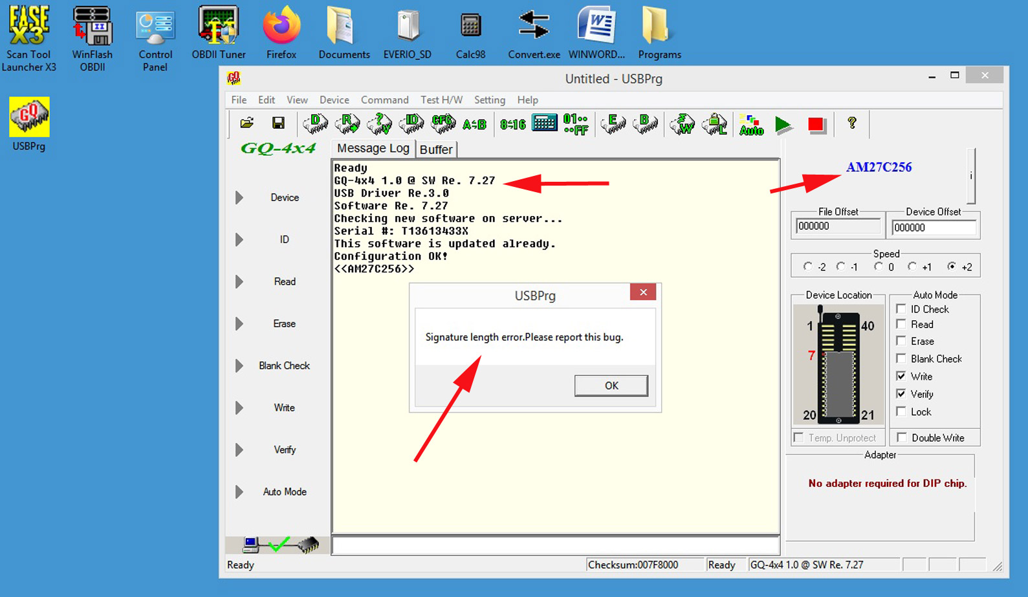Viewport: 1028px width, 597px height.
Task: Stop operation with the red square icon
Action: (816, 124)
